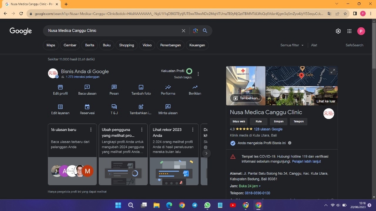The width and height of the screenshot is (376, 211).
Task: Switch to Gambar filter tab
Action: [x=70, y=45]
